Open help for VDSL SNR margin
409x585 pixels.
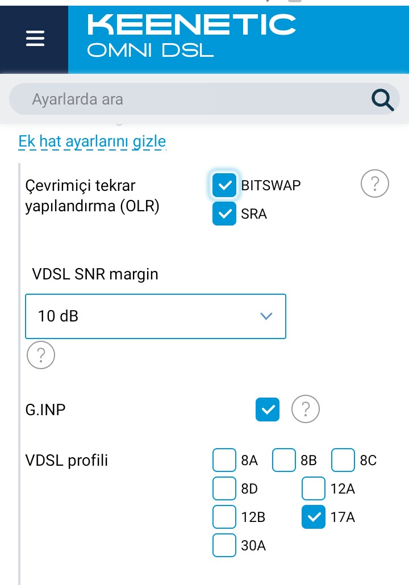click(41, 355)
